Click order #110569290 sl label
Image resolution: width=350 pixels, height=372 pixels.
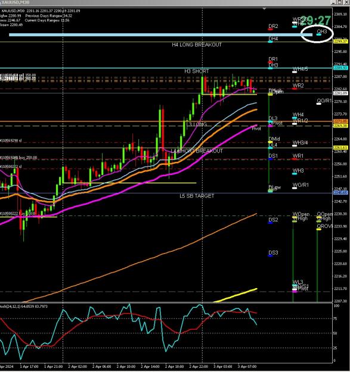(x=11, y=140)
